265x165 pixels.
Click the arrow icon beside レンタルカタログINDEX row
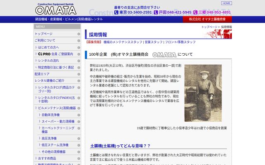[x=79, y=98]
